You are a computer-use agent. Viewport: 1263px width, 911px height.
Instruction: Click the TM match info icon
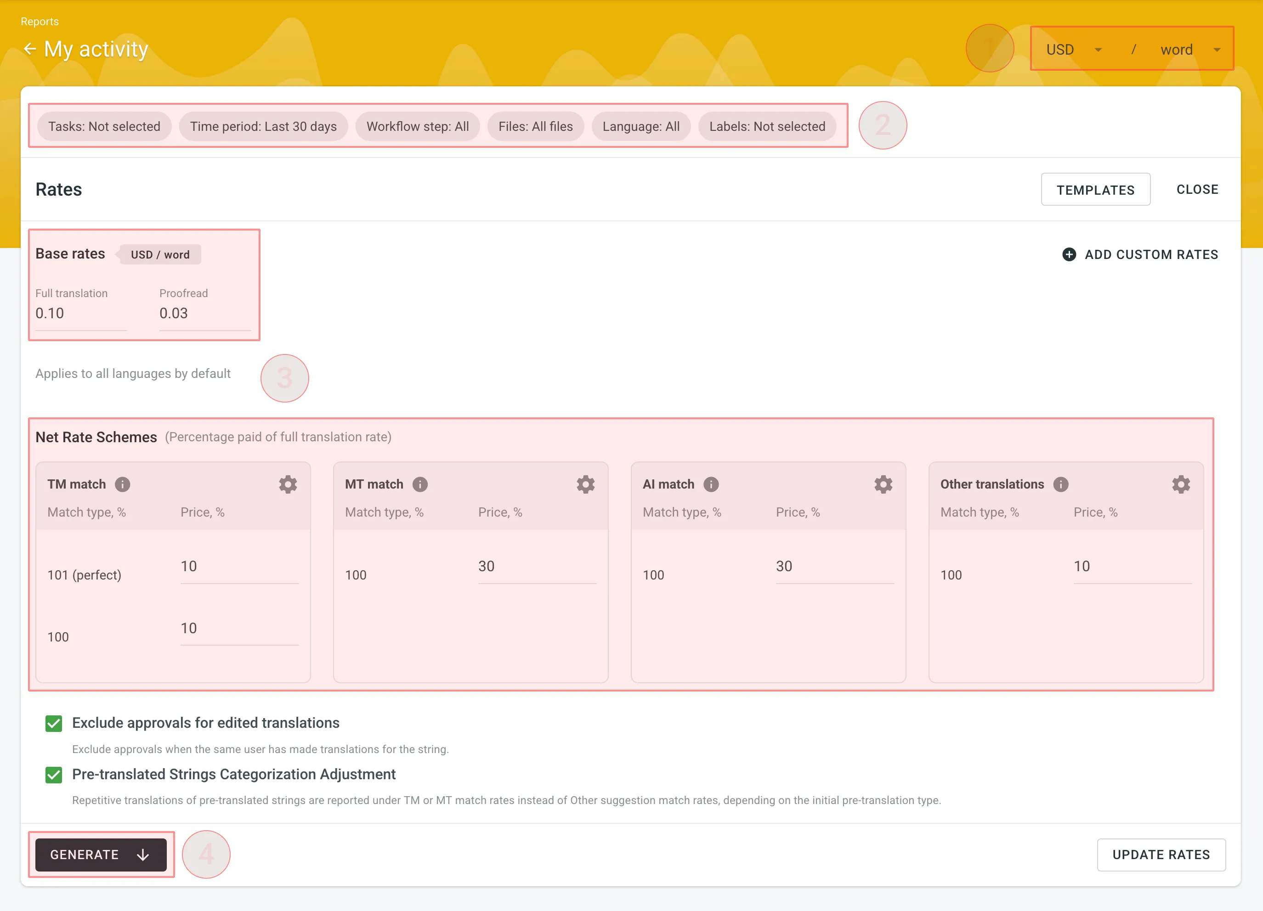point(123,484)
